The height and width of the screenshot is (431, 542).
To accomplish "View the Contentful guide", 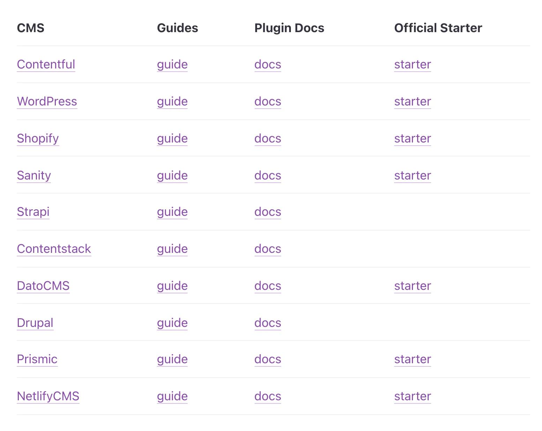I will click(x=172, y=65).
